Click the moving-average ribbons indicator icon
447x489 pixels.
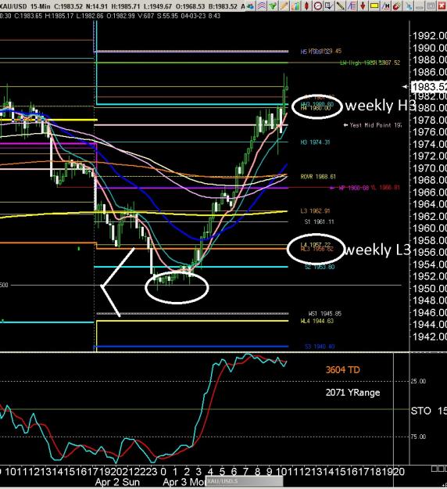point(261,5)
